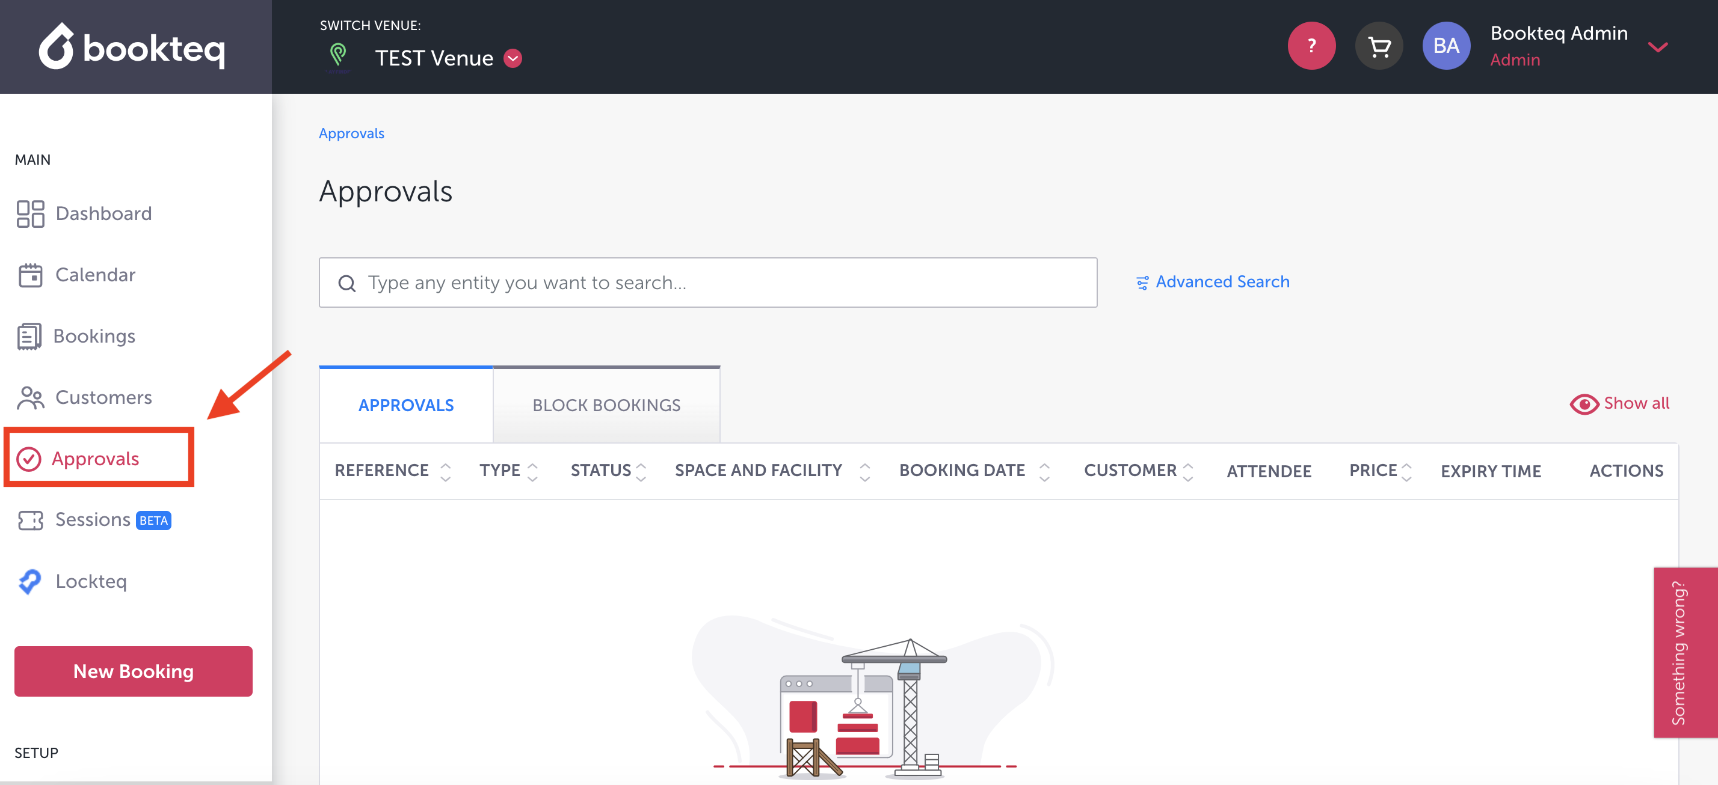The image size is (1718, 785).
Task: Sort table by Price column arrows
Action: click(1406, 471)
